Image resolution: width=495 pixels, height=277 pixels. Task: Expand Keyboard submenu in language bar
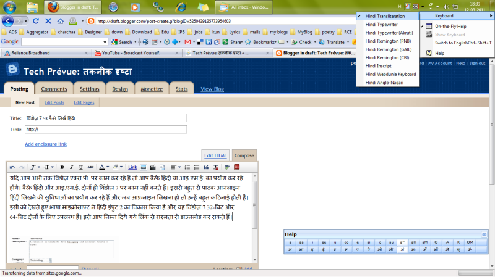457,16
